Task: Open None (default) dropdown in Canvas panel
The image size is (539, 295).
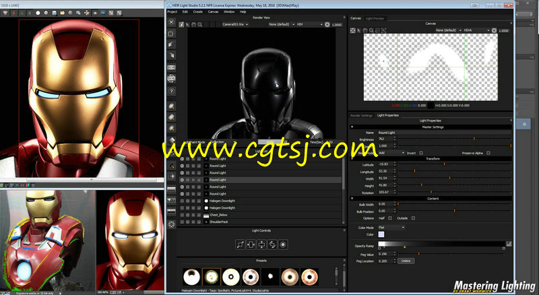Action: click(449, 30)
